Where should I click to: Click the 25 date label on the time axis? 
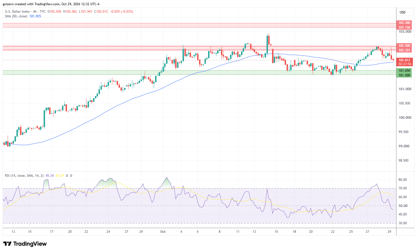pos(351,232)
